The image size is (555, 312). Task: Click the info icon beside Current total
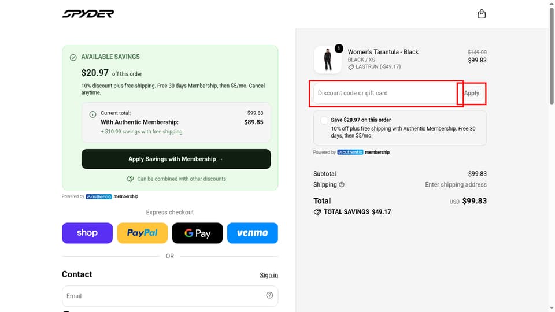92,114
